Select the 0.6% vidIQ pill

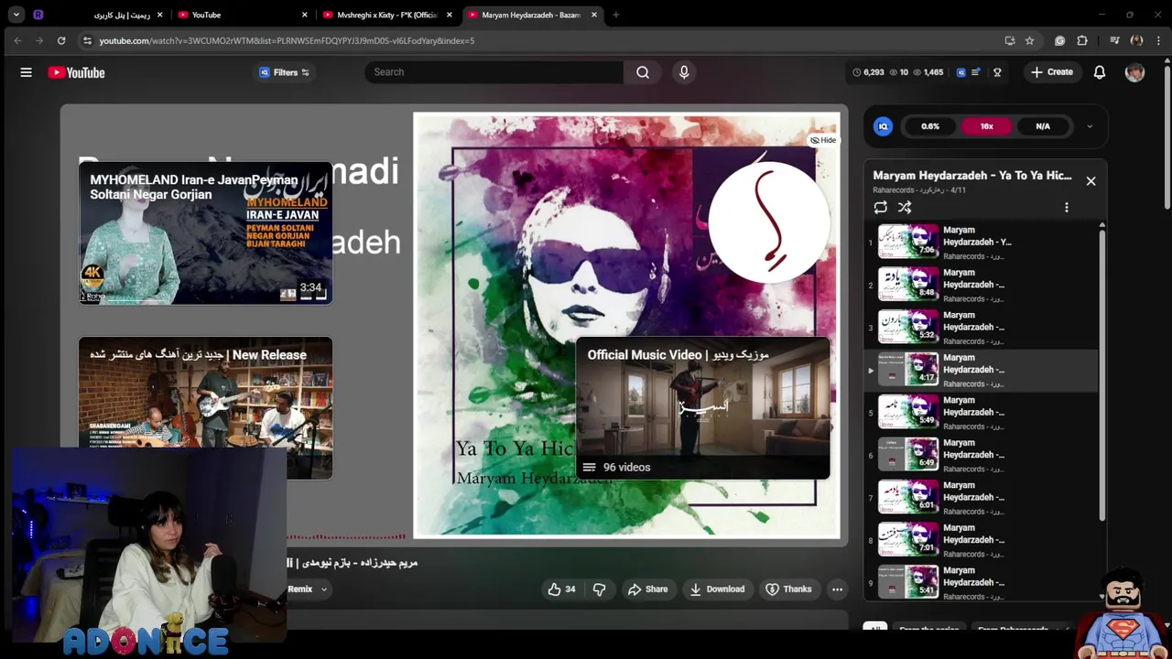pyautogui.click(x=930, y=126)
